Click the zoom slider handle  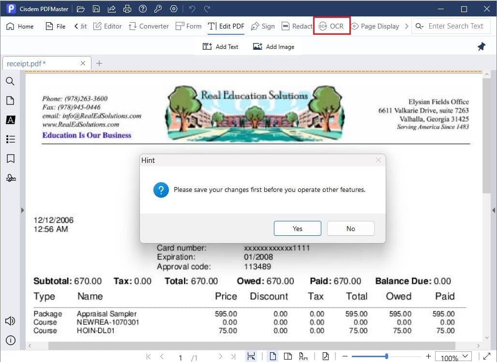click(386, 356)
